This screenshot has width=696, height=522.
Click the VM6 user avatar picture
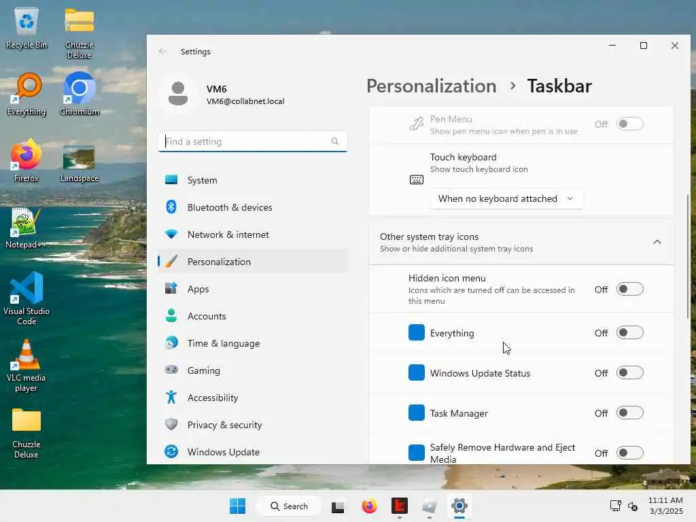pyautogui.click(x=178, y=94)
